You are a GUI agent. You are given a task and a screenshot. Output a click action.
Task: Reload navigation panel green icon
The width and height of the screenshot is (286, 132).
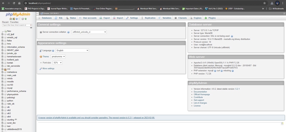pos(26,19)
